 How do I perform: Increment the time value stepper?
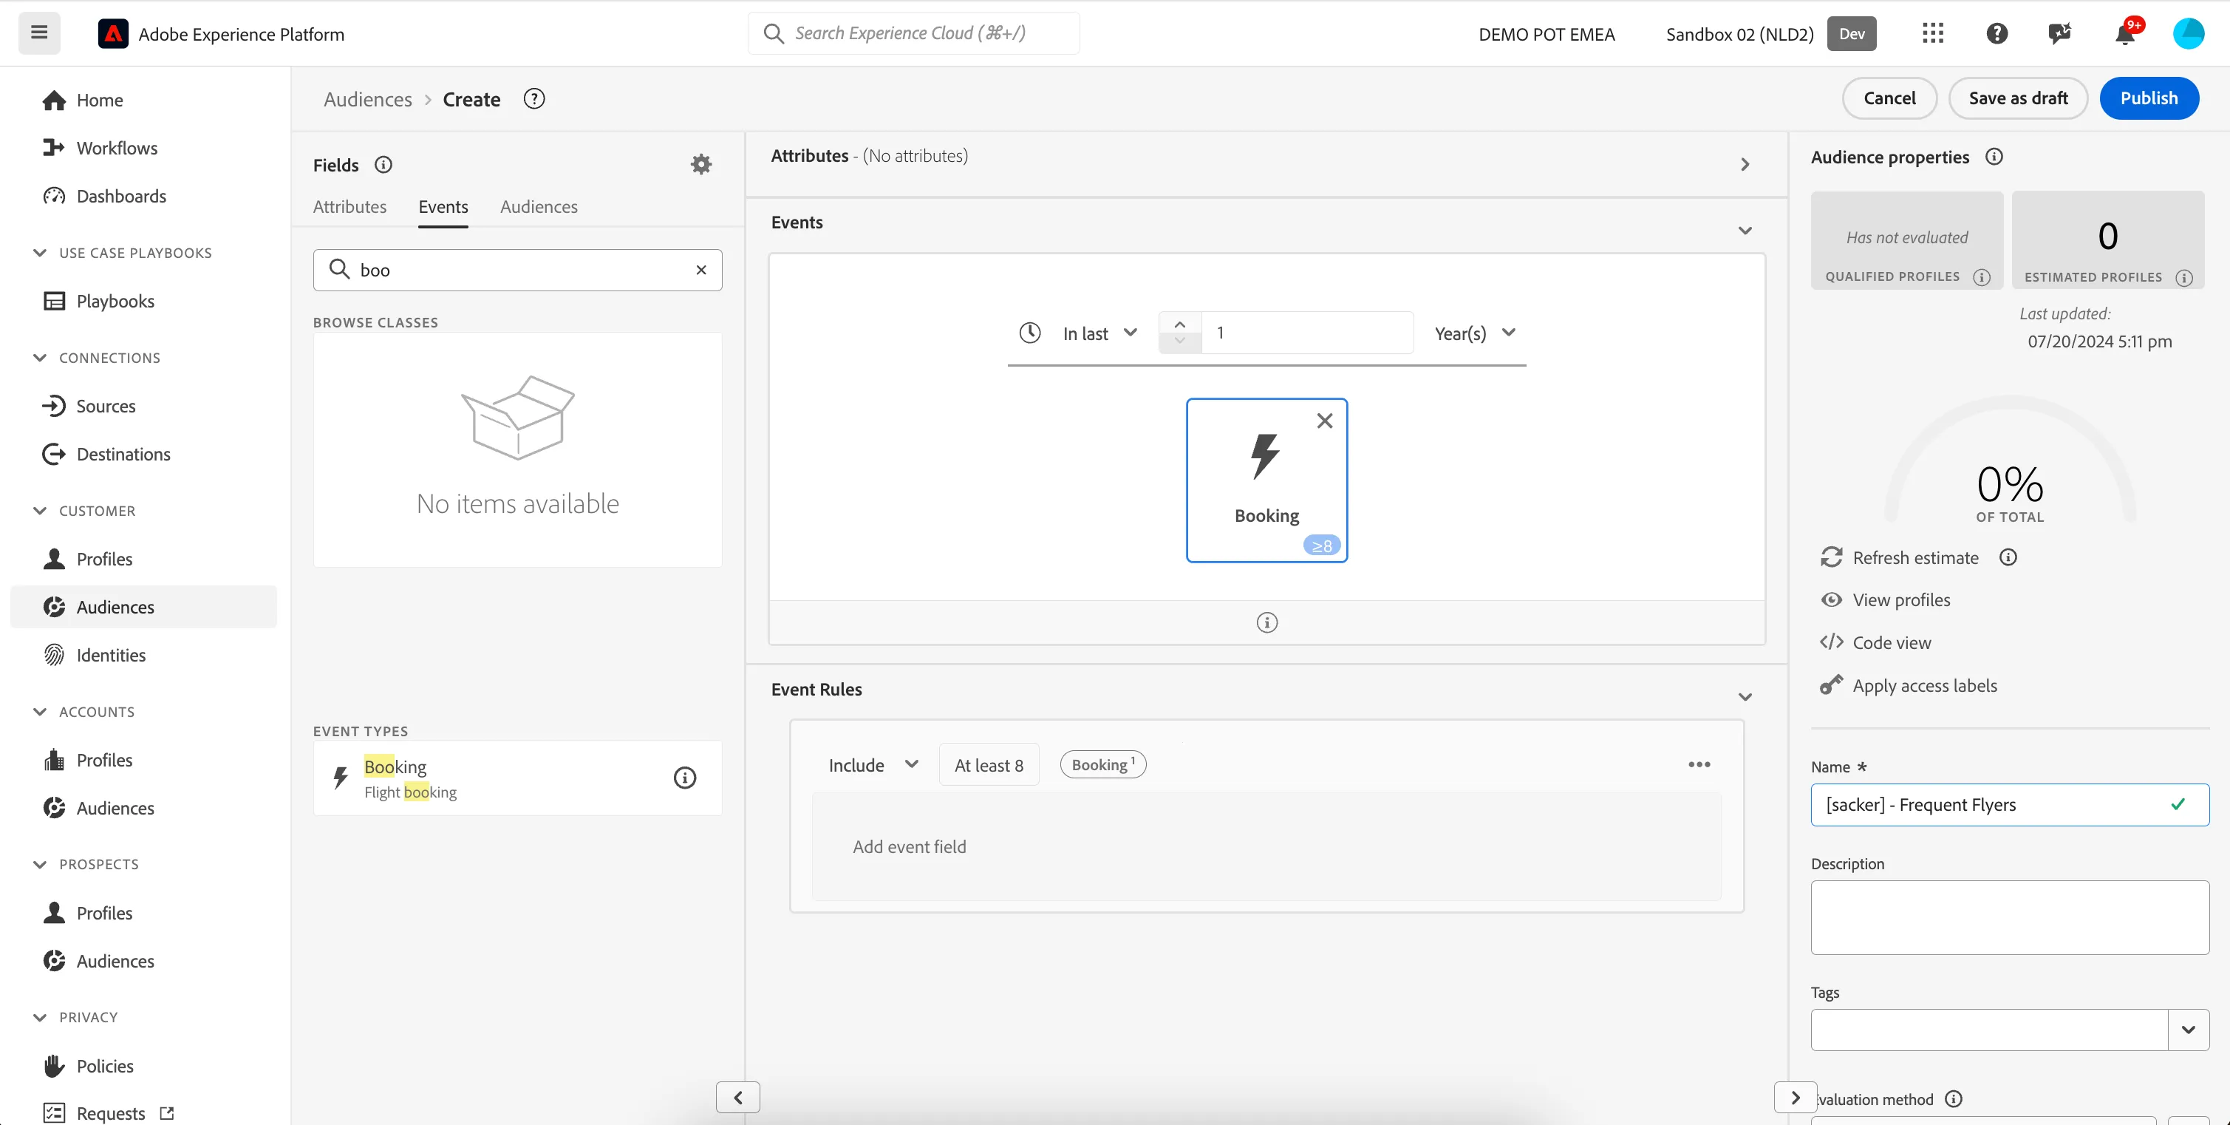1179,324
